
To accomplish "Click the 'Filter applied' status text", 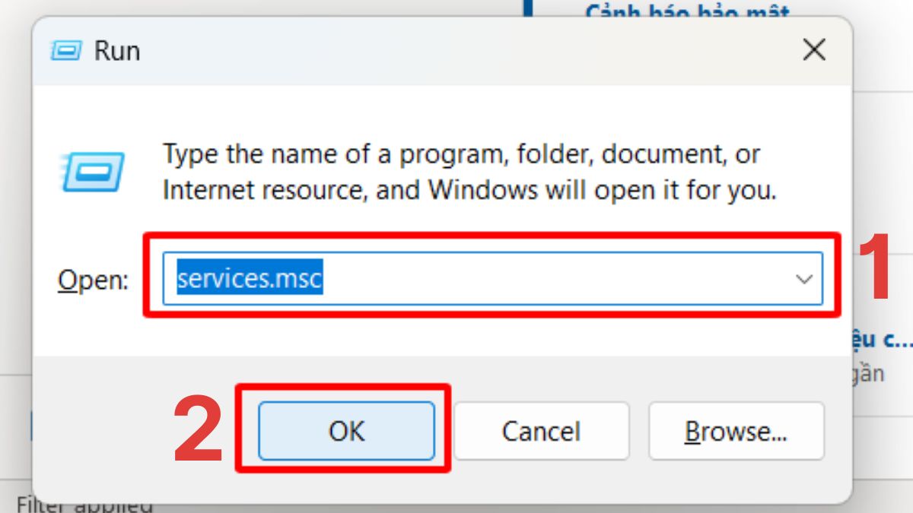I will pyautogui.click(x=84, y=506).
